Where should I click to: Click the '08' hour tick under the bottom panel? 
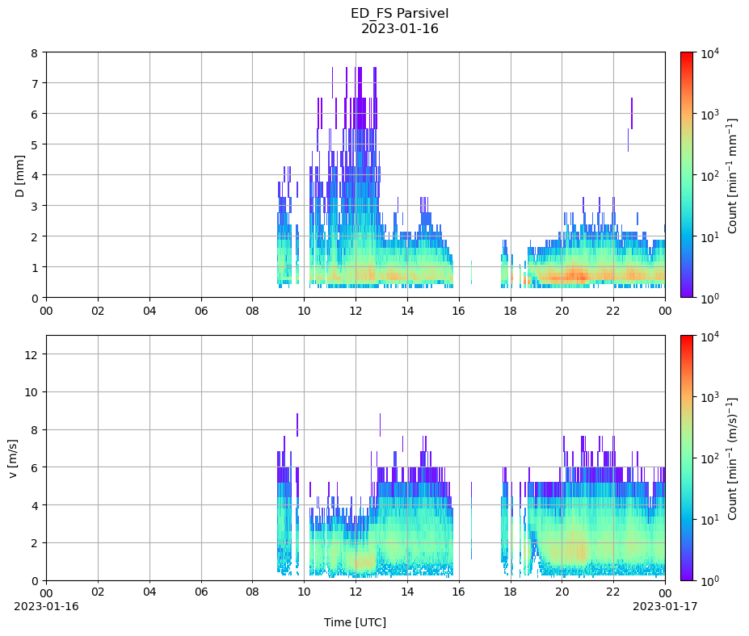253,592
